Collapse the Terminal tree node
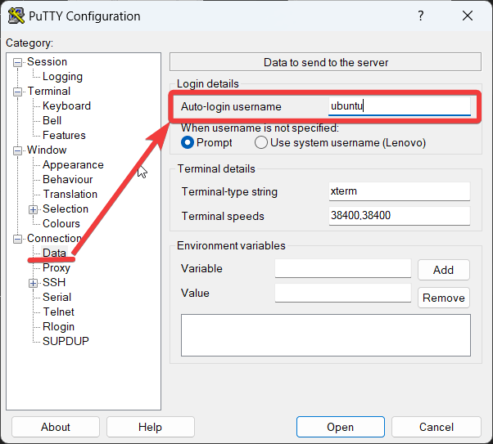This screenshot has height=444, width=493. 18,92
